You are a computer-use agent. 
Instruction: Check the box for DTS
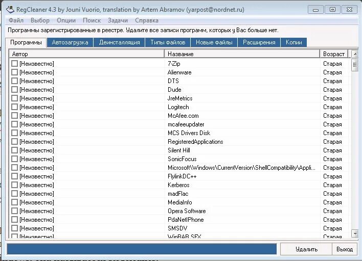[14, 81]
